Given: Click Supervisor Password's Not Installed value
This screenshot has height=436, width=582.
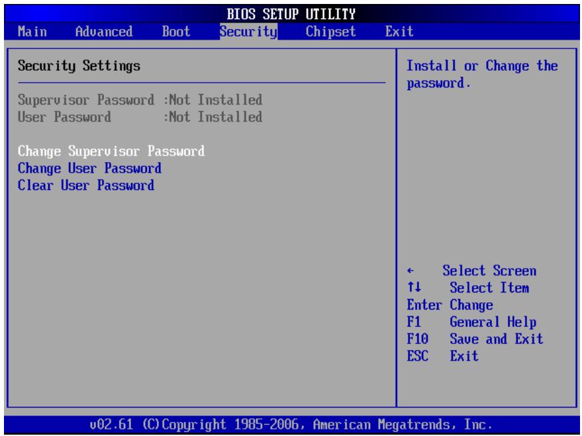Looking at the screenshot, I should pyautogui.click(x=216, y=100).
